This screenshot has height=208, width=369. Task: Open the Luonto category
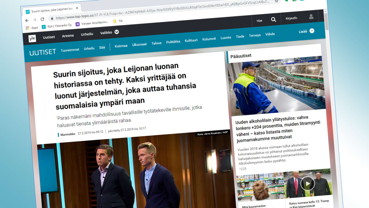pos(226,38)
